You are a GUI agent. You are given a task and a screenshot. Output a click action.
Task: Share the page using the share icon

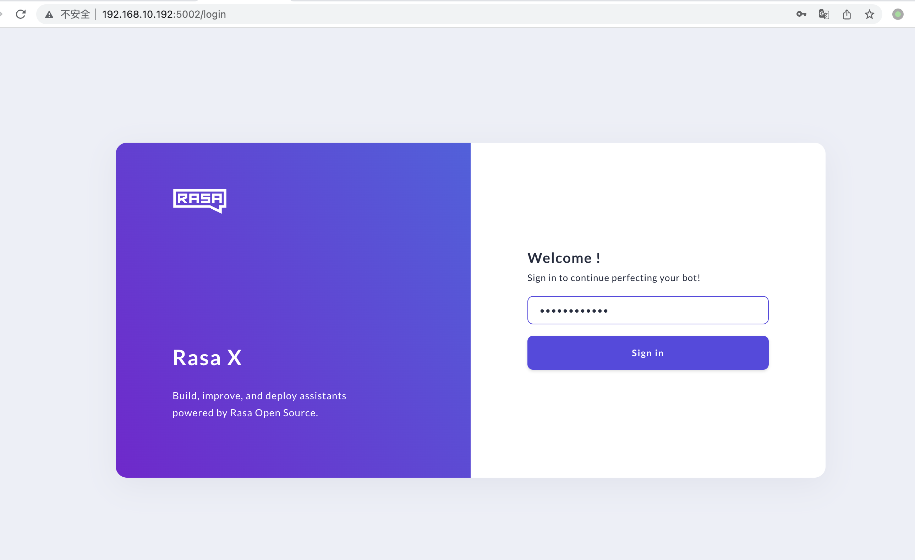coord(847,14)
